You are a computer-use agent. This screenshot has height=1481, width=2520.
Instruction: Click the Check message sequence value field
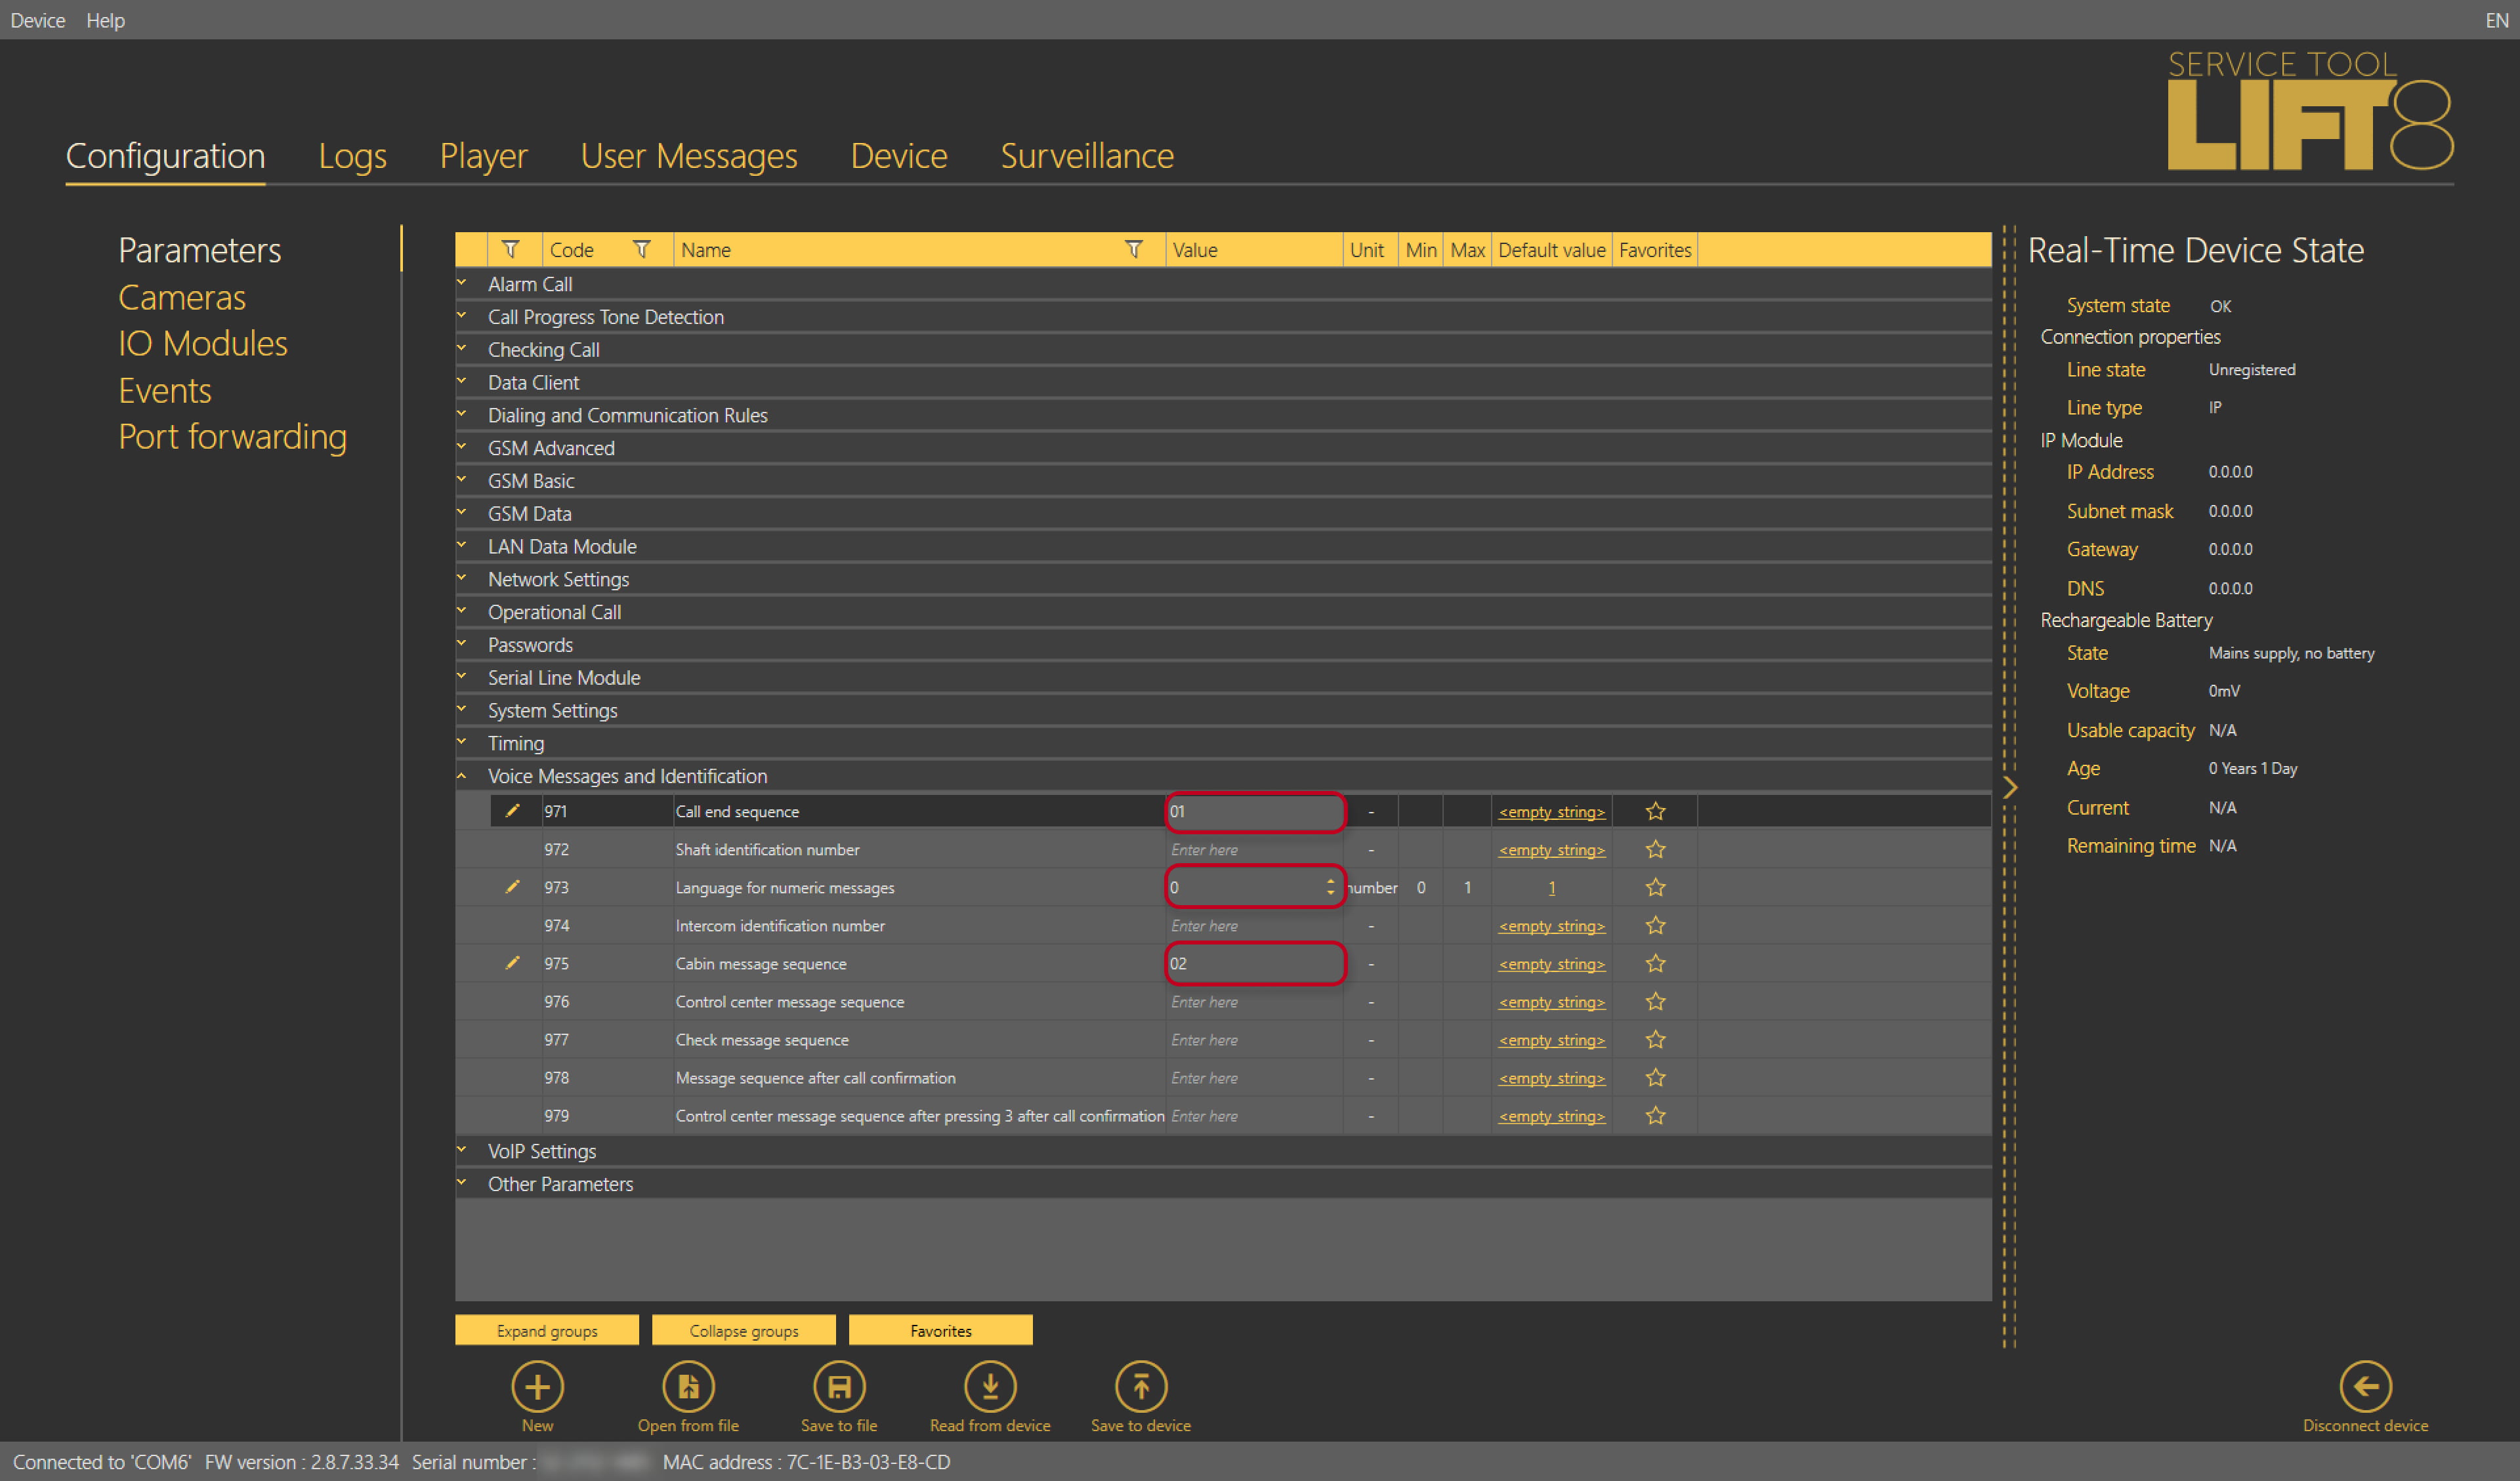(x=1255, y=1040)
